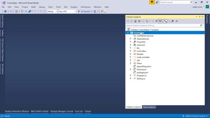The image size is (210, 118).
Task: Expand the Dependencies node
Action: [131, 39]
